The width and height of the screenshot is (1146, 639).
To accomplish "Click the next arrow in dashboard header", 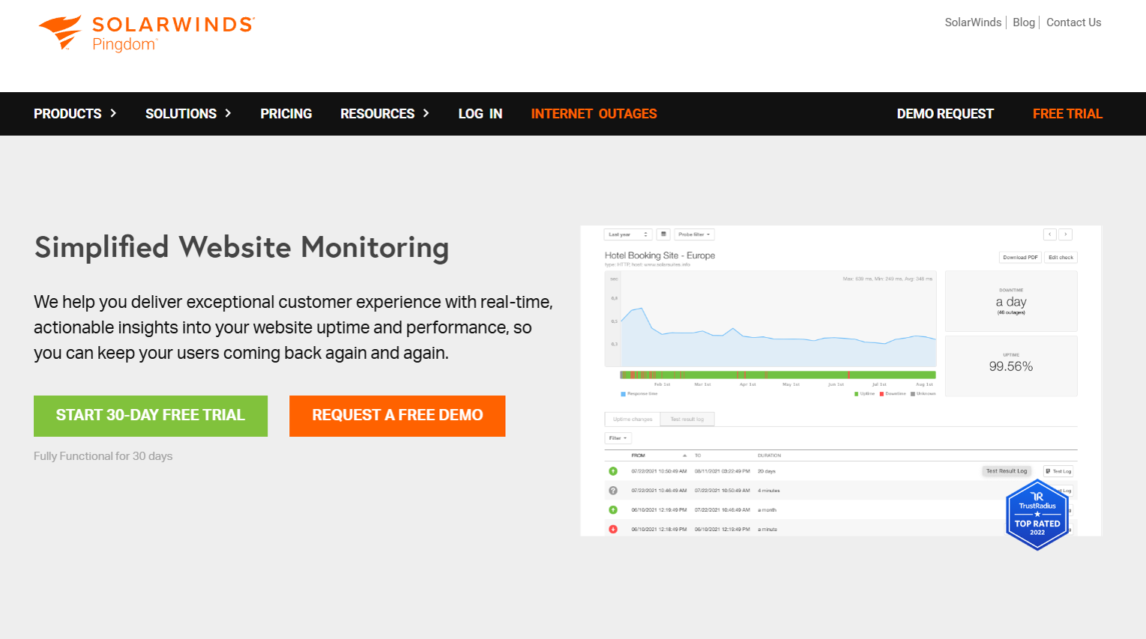I will [x=1065, y=234].
